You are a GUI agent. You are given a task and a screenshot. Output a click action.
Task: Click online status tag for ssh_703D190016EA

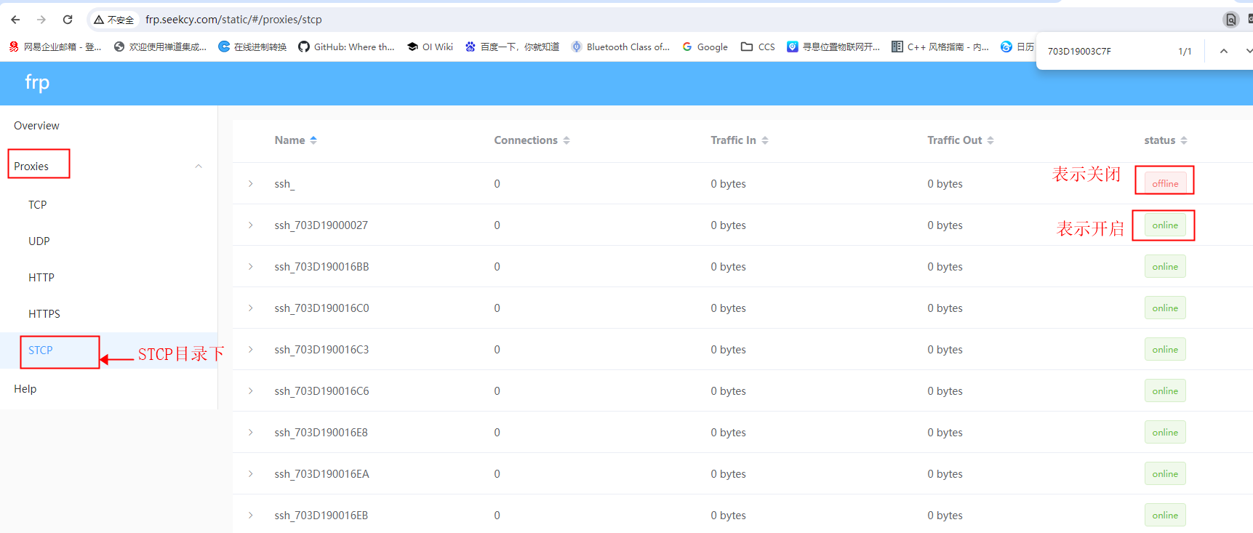(1165, 473)
